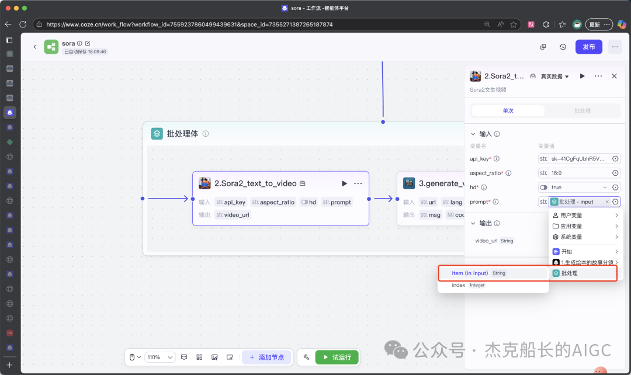This screenshot has width=631, height=375.
Task: Choose item (in input) String variable
Action: click(493, 273)
